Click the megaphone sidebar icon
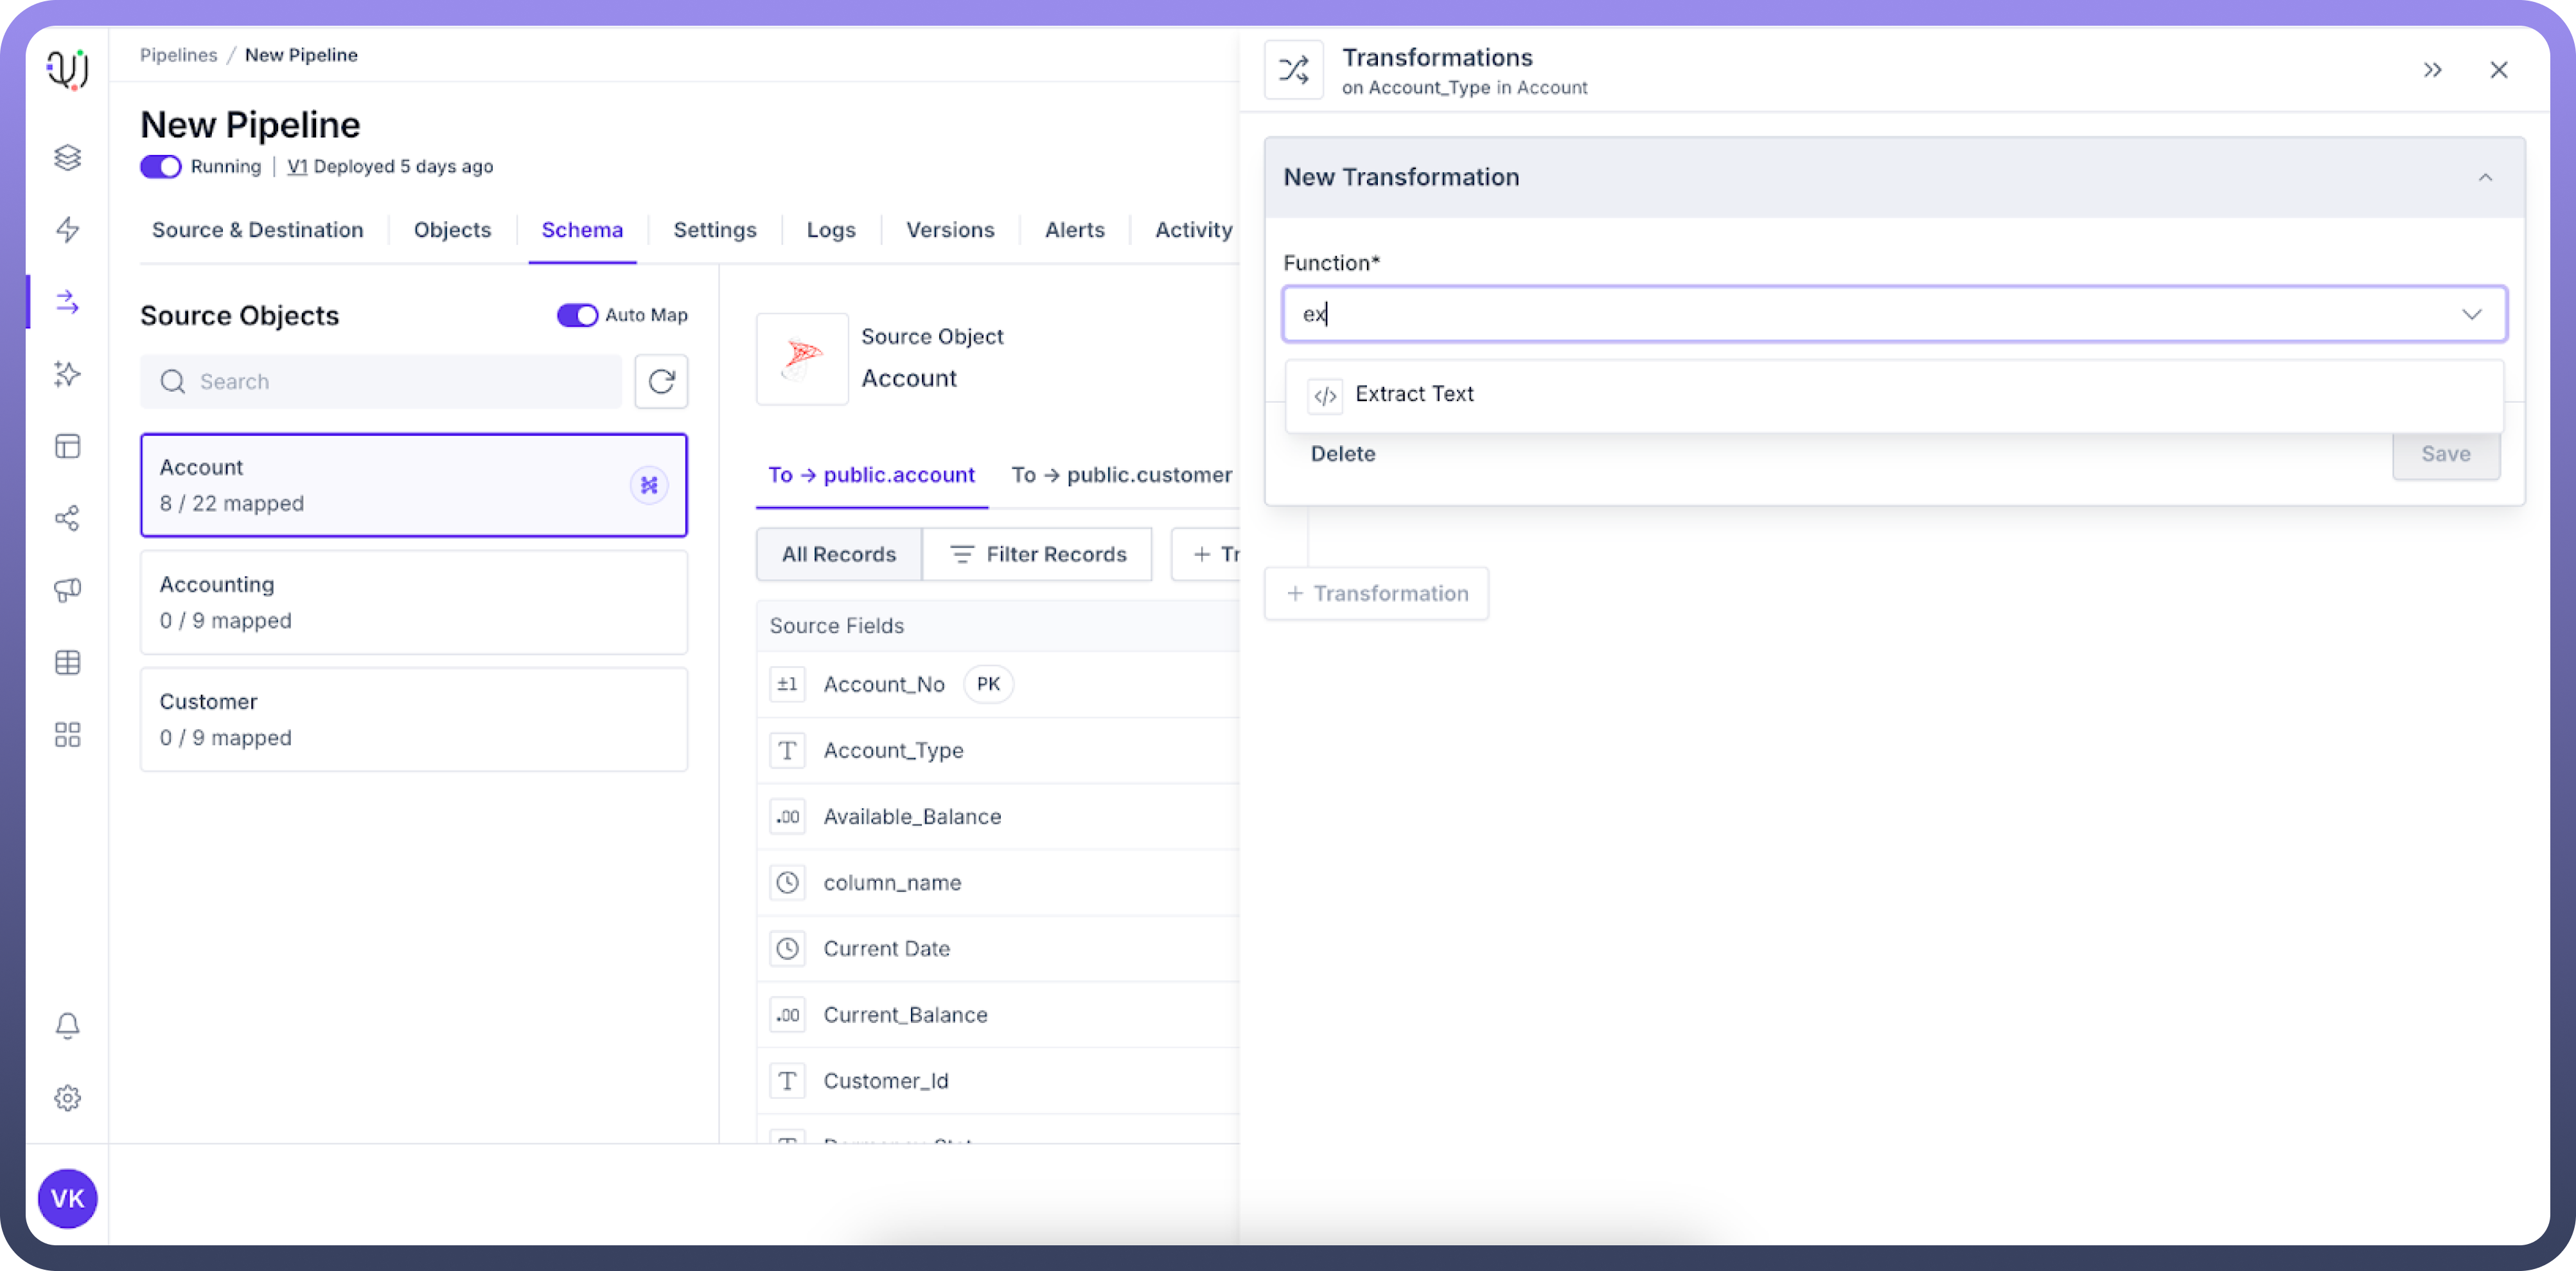This screenshot has width=2576, height=1271. [67, 590]
